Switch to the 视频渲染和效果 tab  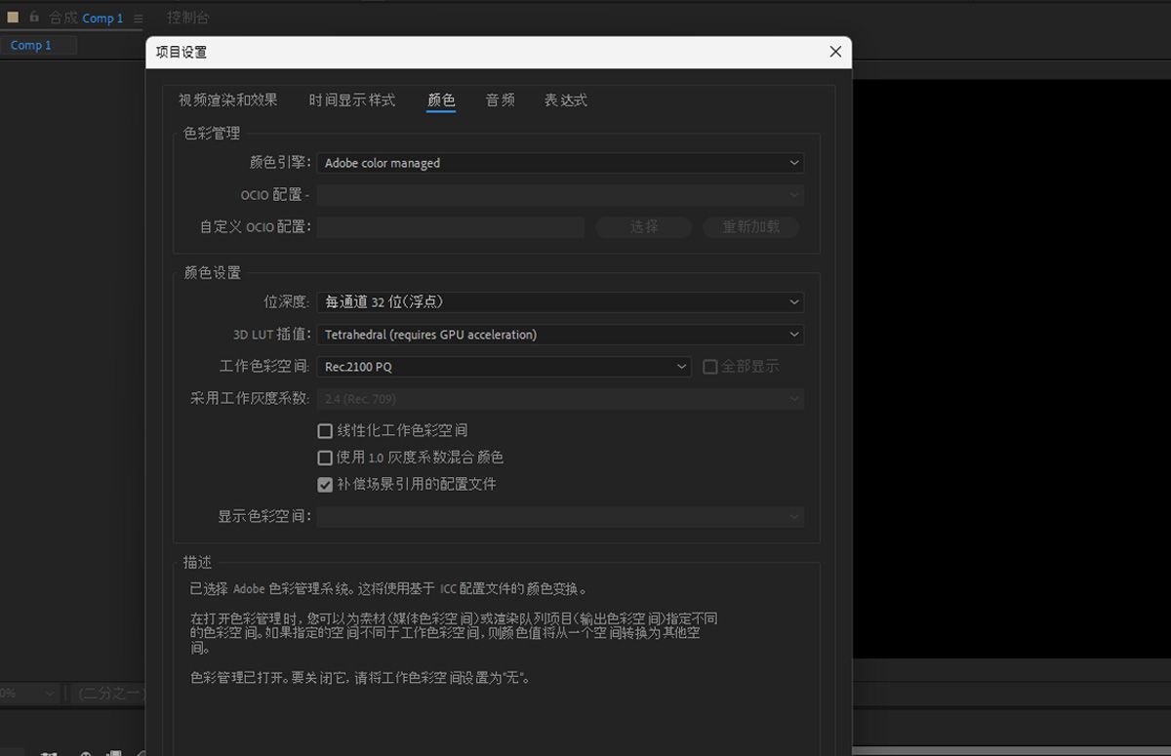[x=228, y=99]
